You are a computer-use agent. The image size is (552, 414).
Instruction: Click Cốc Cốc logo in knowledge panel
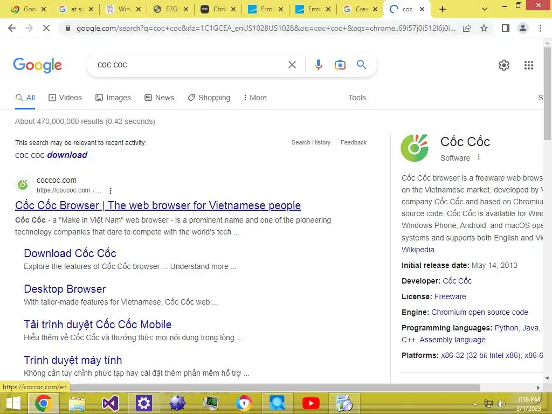(415, 148)
